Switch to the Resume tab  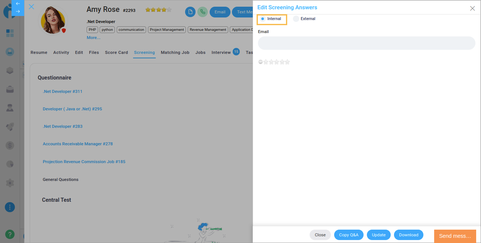click(39, 53)
